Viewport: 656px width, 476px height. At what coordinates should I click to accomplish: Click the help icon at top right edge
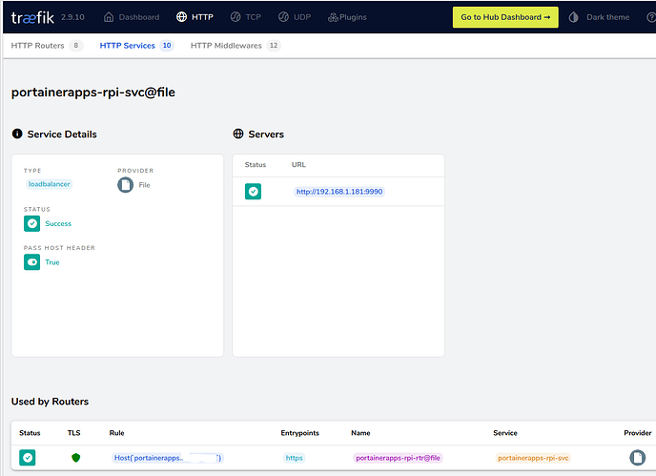point(651,17)
